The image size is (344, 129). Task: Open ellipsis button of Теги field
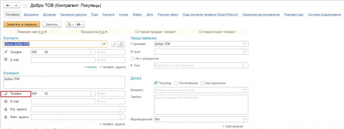(246, 66)
